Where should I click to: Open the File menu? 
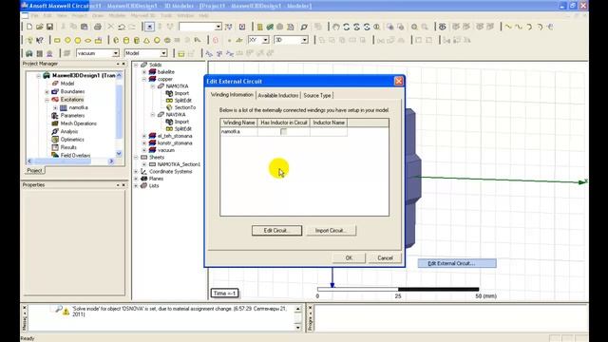[x=34, y=15]
